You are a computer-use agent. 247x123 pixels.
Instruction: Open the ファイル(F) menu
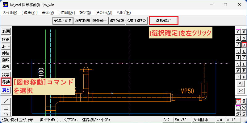pos(10,13)
